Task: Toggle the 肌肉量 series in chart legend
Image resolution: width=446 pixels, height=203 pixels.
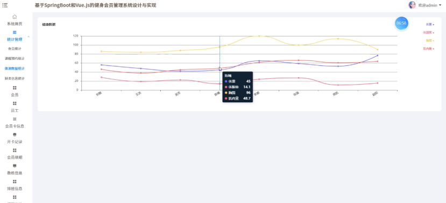Action: click(x=429, y=49)
